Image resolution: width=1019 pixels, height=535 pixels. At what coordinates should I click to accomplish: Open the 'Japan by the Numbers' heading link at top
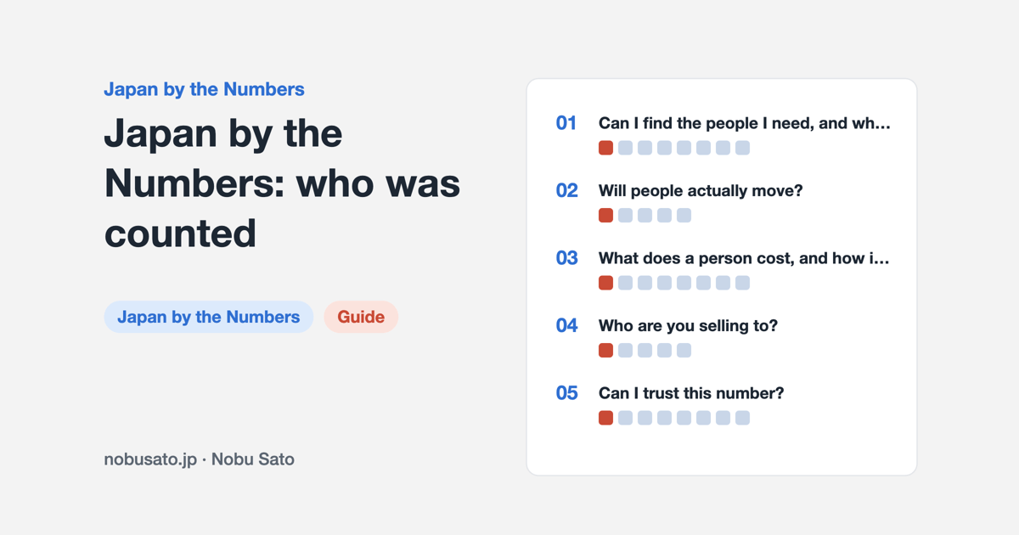click(204, 89)
